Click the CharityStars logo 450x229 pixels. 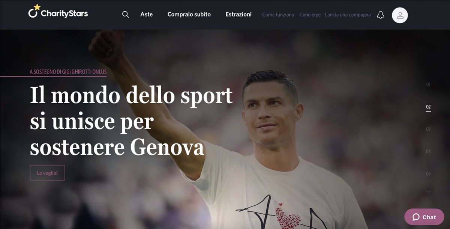pos(58,12)
